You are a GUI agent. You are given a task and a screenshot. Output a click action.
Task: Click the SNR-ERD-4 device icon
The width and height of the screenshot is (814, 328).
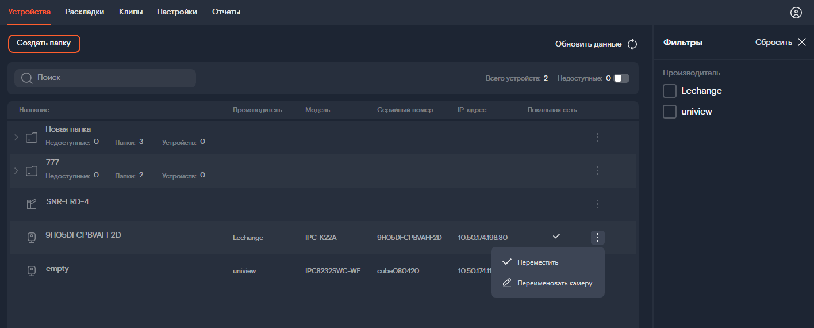pyautogui.click(x=32, y=204)
